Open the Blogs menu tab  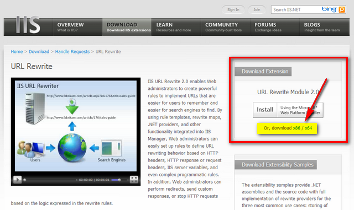[x=325, y=27]
